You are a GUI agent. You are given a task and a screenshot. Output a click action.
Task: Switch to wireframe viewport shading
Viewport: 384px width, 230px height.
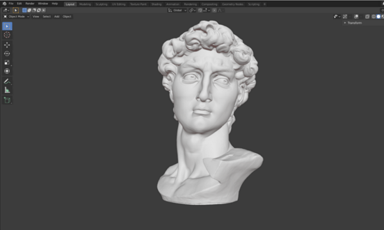tap(374, 17)
